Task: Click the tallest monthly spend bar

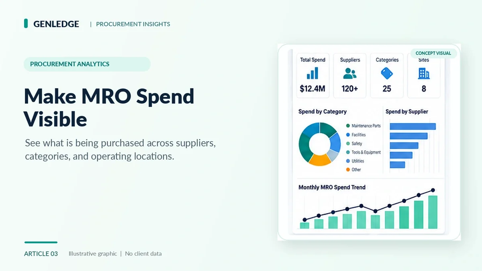Action: (433, 212)
